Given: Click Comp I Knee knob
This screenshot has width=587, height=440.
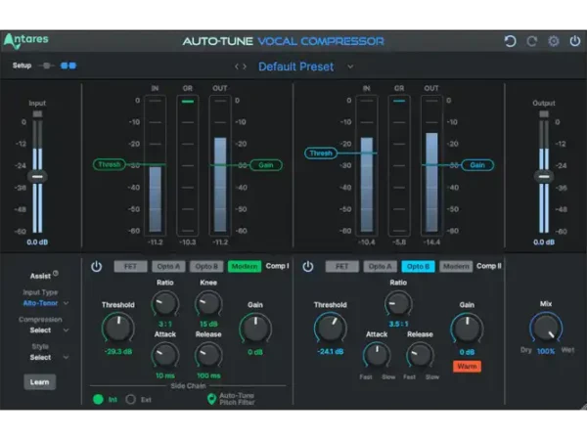Looking at the screenshot, I should click(x=208, y=304).
